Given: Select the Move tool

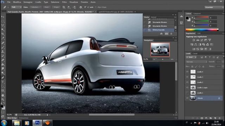Looking at the screenshot, I should click(3, 17).
